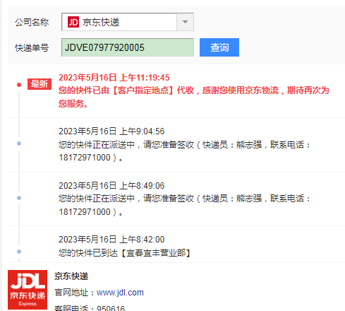Open the www.jdl.com website link
345x311 pixels.
coord(120,293)
